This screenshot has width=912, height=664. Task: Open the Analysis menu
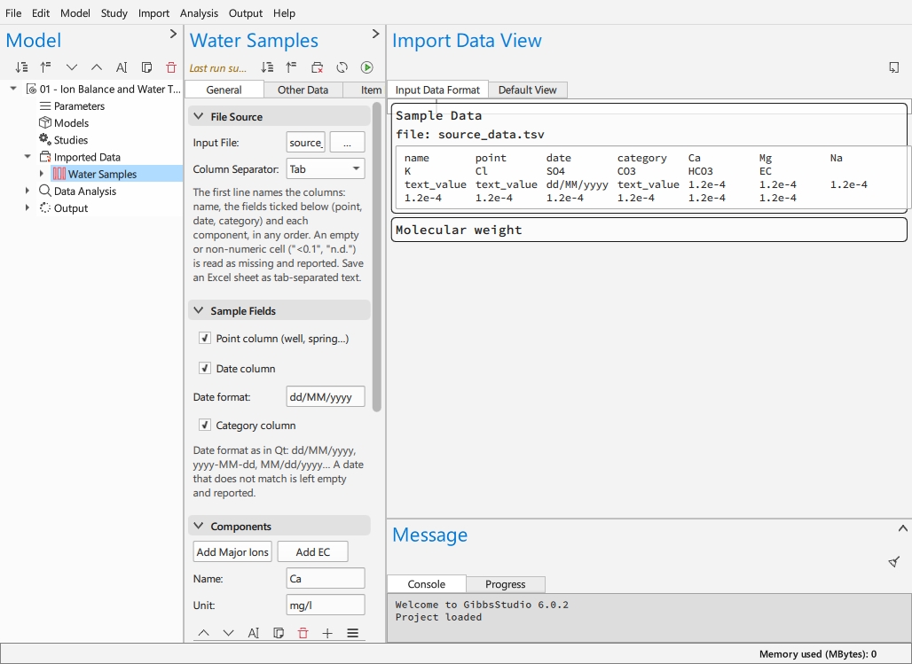pyautogui.click(x=199, y=12)
